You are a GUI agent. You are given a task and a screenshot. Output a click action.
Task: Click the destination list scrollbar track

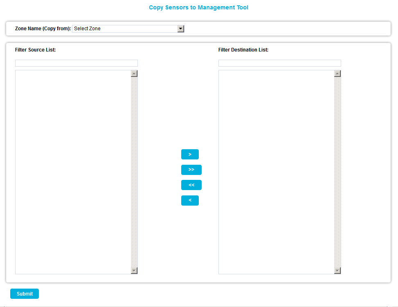(337, 172)
